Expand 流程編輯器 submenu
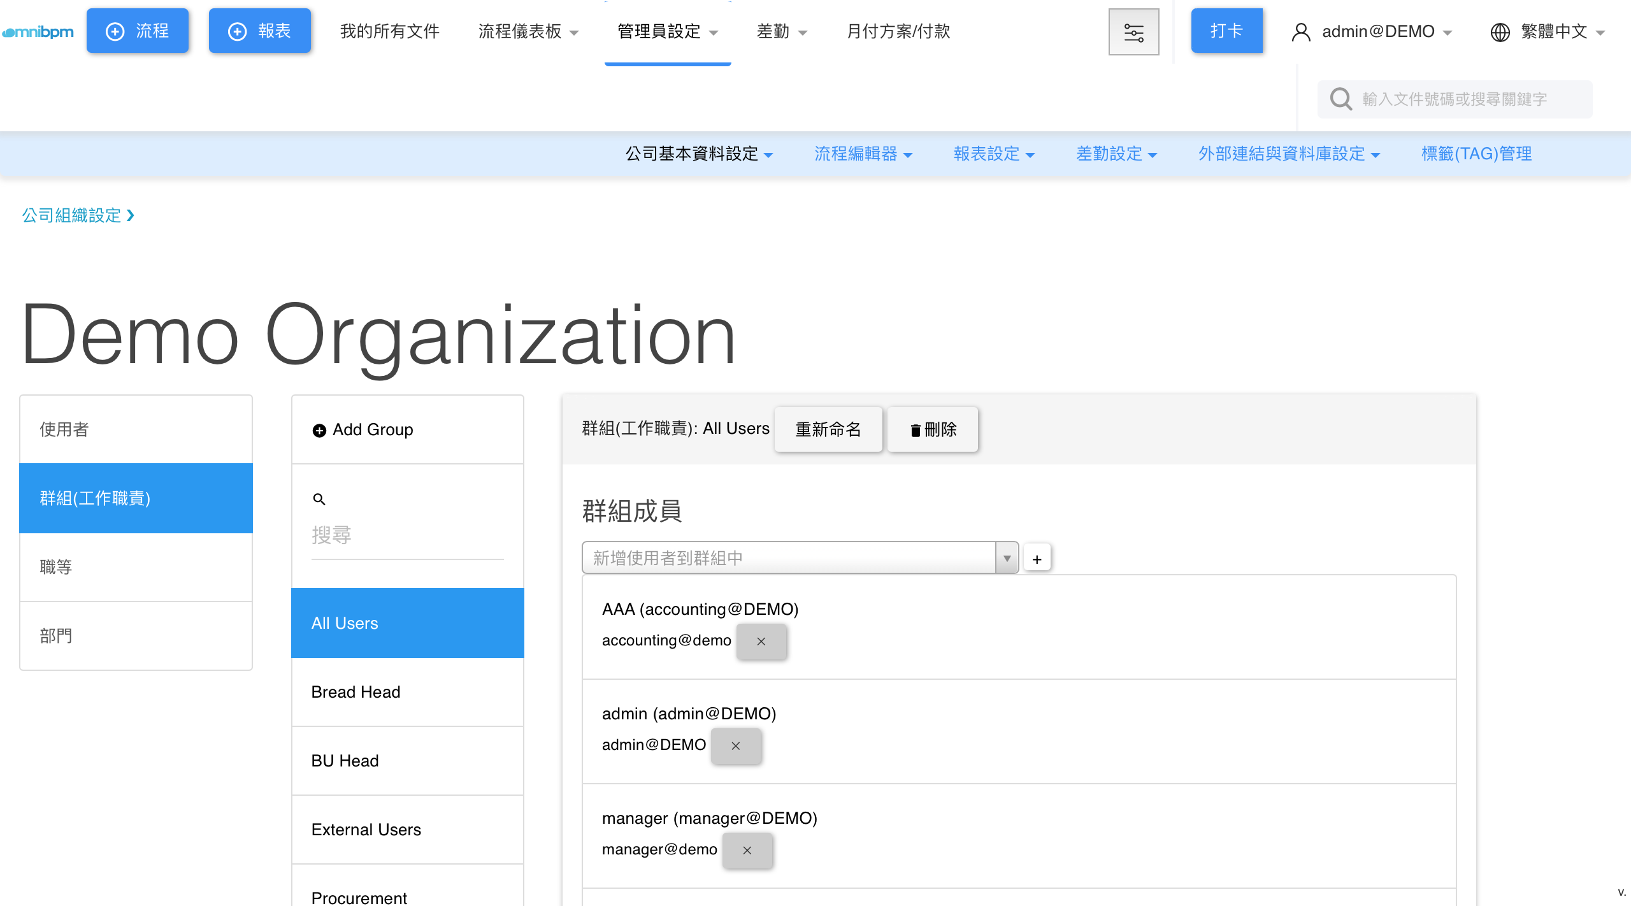The width and height of the screenshot is (1631, 906). [x=863, y=154]
